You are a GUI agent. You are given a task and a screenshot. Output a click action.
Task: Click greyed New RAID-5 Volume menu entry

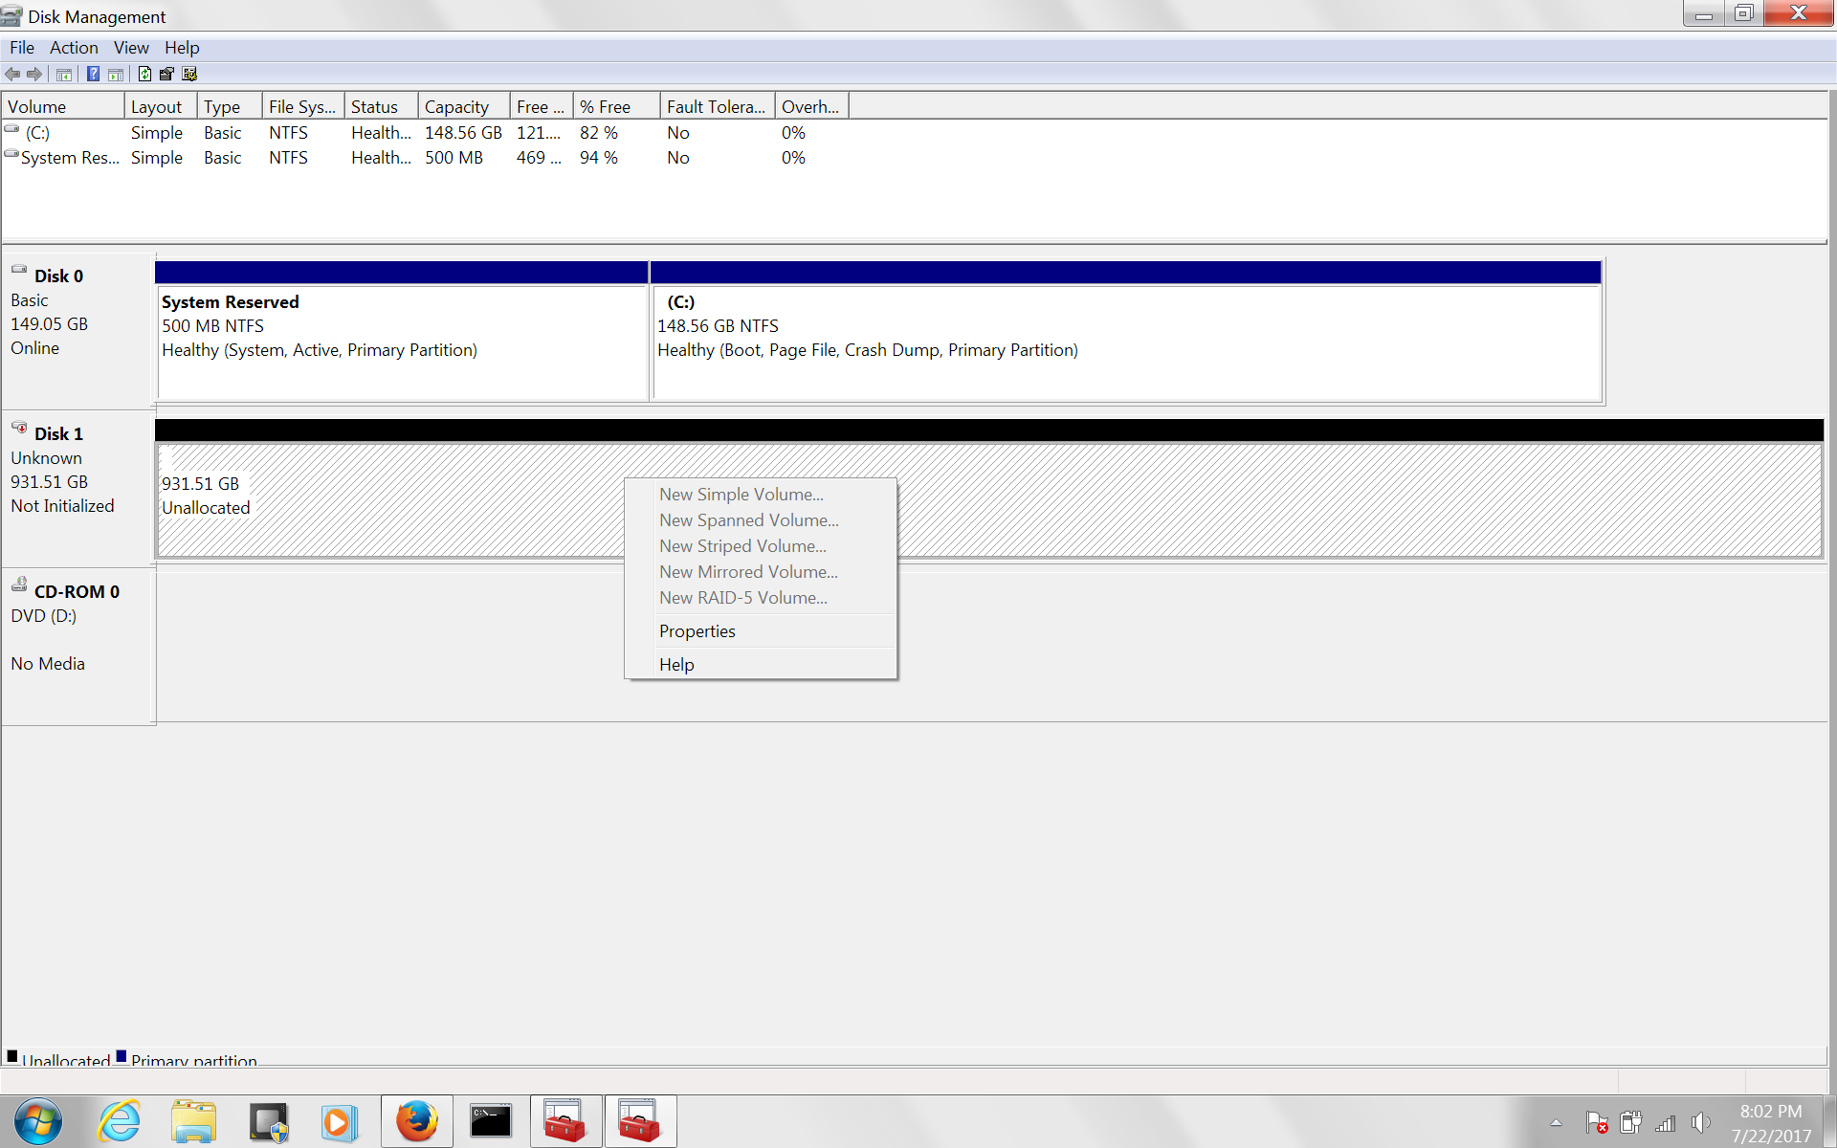(x=761, y=598)
